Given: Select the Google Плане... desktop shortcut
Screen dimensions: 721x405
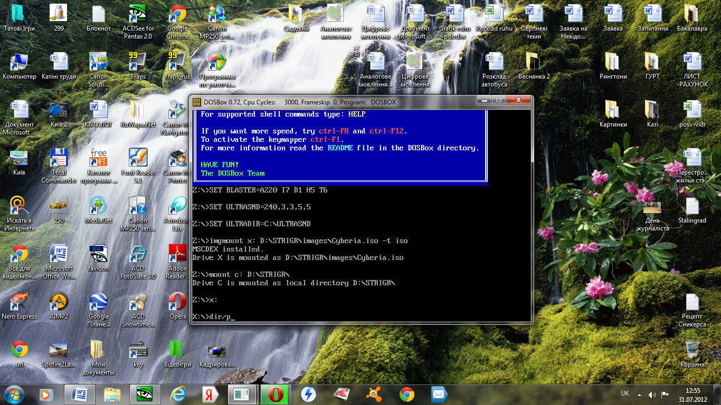Looking at the screenshot, I should pos(98,310).
